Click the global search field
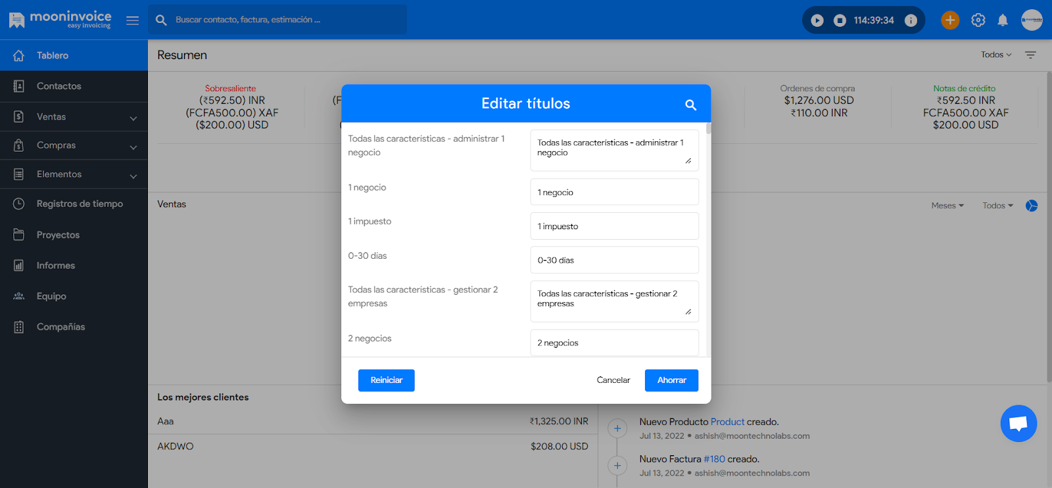The width and height of the screenshot is (1052, 488). click(x=277, y=20)
